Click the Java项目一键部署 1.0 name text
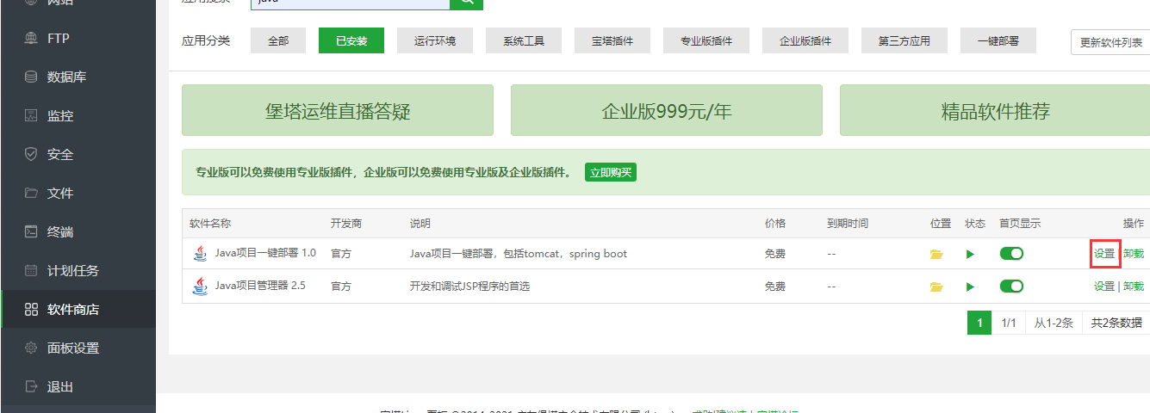The width and height of the screenshot is (1150, 413). (x=265, y=254)
